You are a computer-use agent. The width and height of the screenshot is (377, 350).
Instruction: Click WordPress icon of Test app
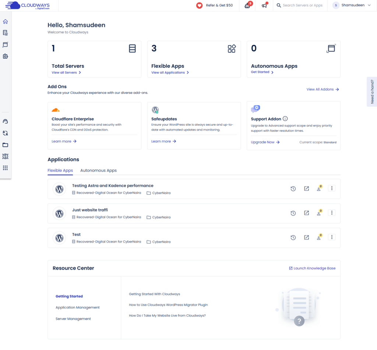[x=59, y=238]
